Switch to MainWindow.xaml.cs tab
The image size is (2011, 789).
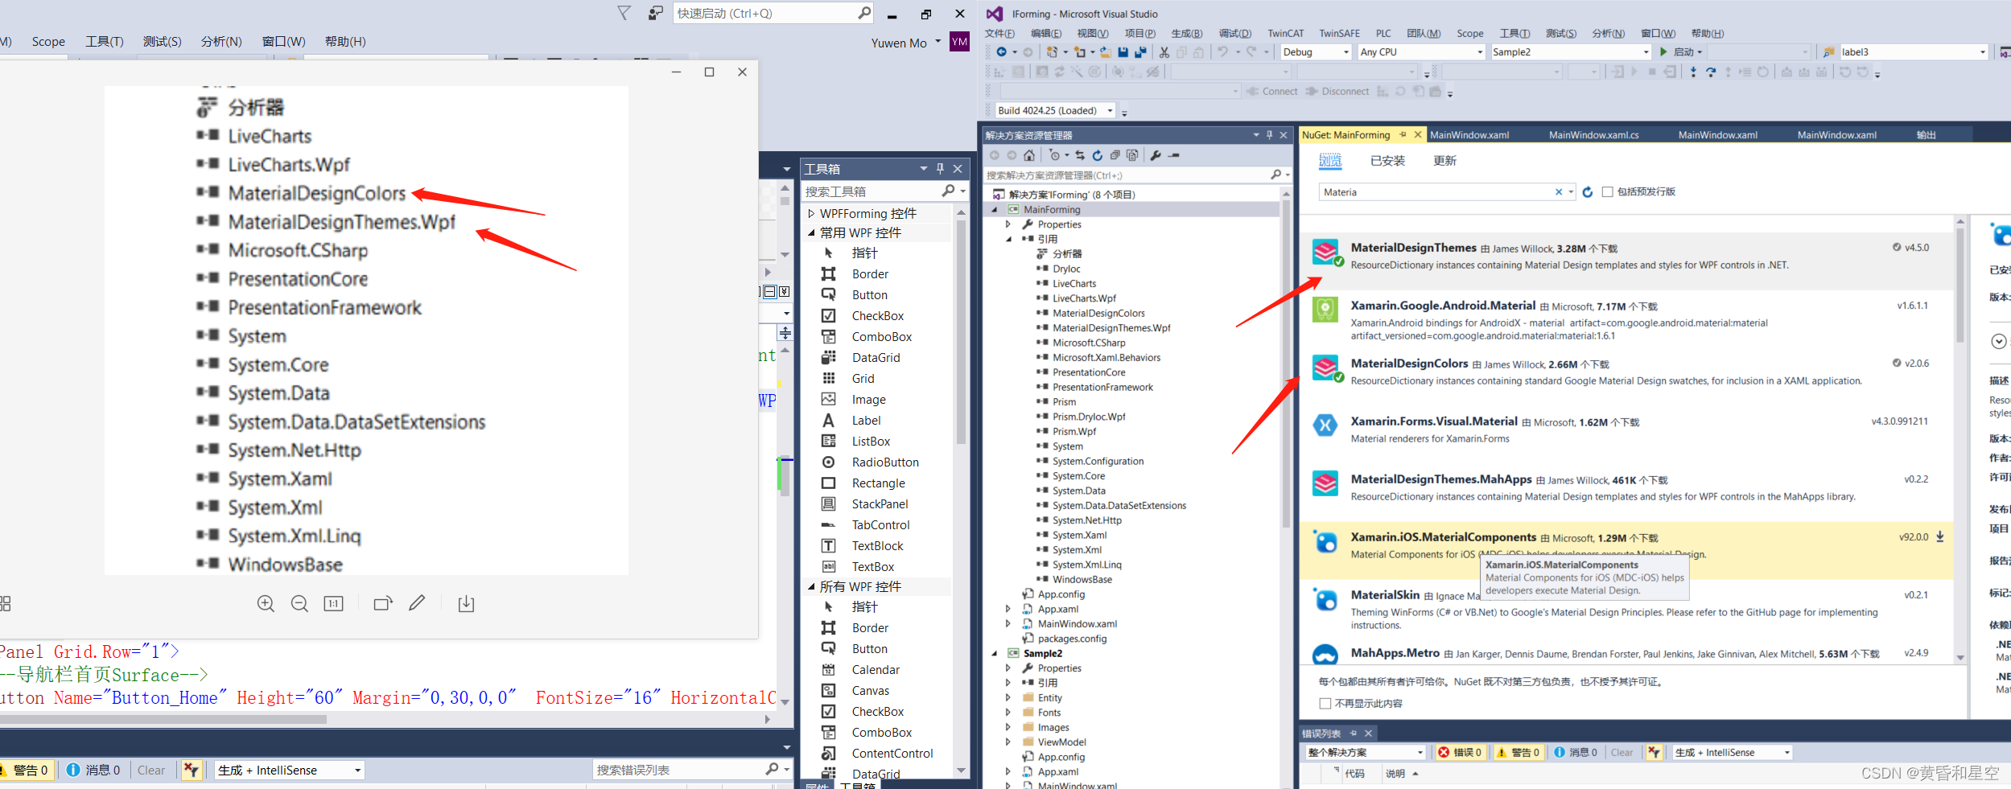point(1593,135)
